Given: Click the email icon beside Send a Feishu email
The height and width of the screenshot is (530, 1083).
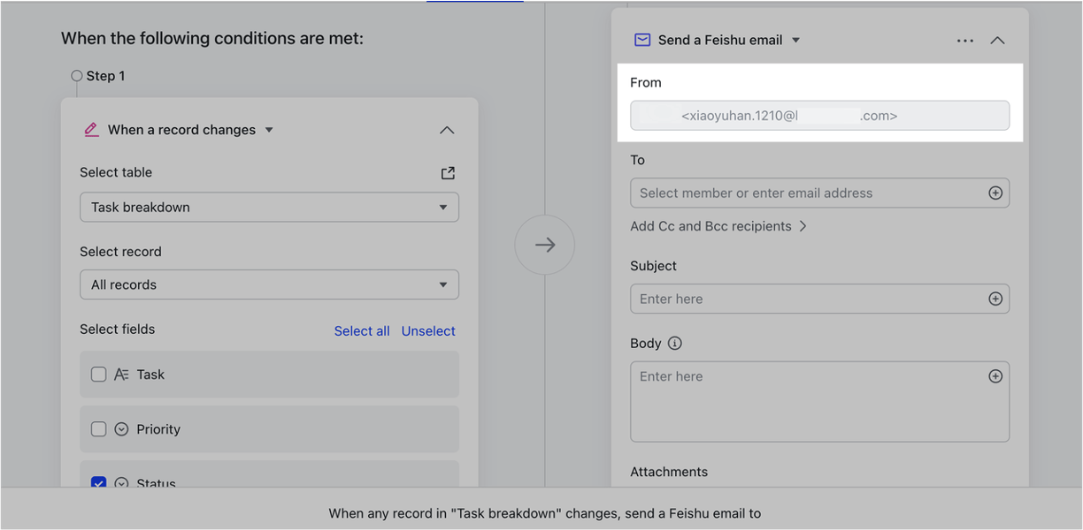Looking at the screenshot, I should (x=640, y=39).
